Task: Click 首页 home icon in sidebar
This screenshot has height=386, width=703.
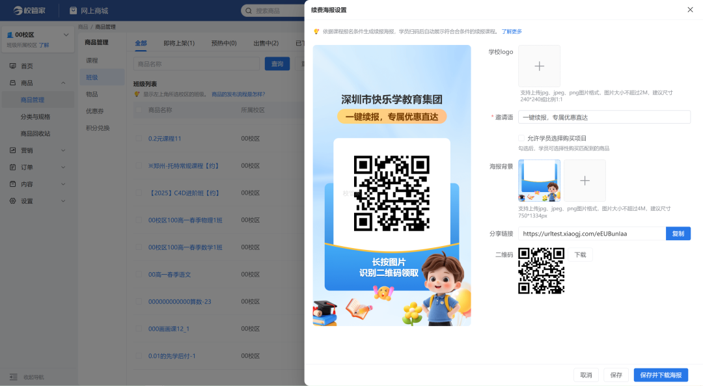Action: click(x=12, y=66)
